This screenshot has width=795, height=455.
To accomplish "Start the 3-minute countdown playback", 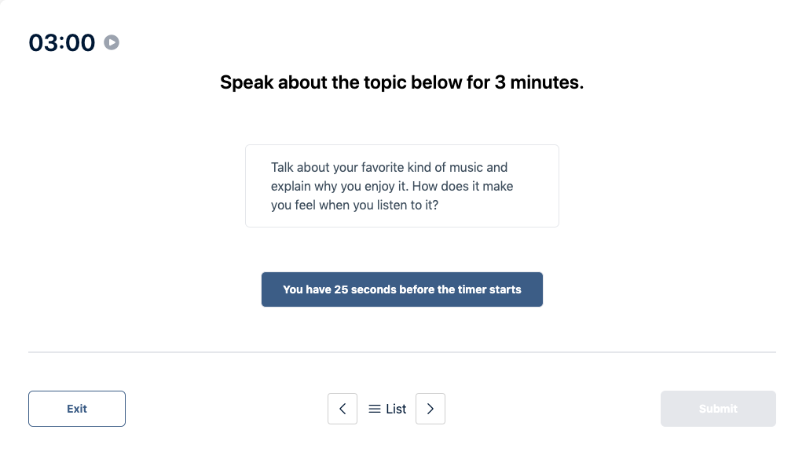I will pyautogui.click(x=111, y=42).
